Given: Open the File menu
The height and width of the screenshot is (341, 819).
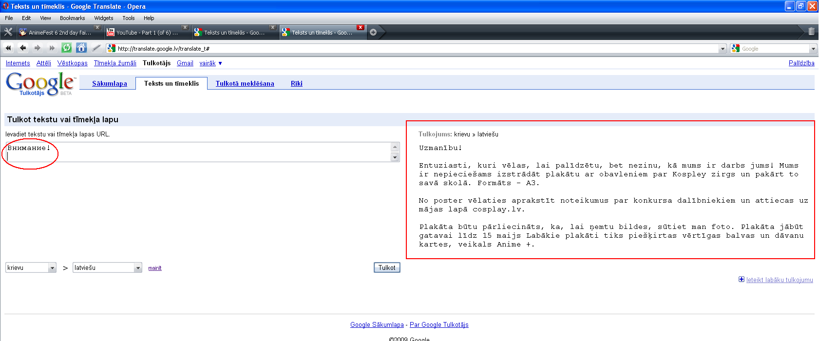Looking at the screenshot, I should [9, 18].
